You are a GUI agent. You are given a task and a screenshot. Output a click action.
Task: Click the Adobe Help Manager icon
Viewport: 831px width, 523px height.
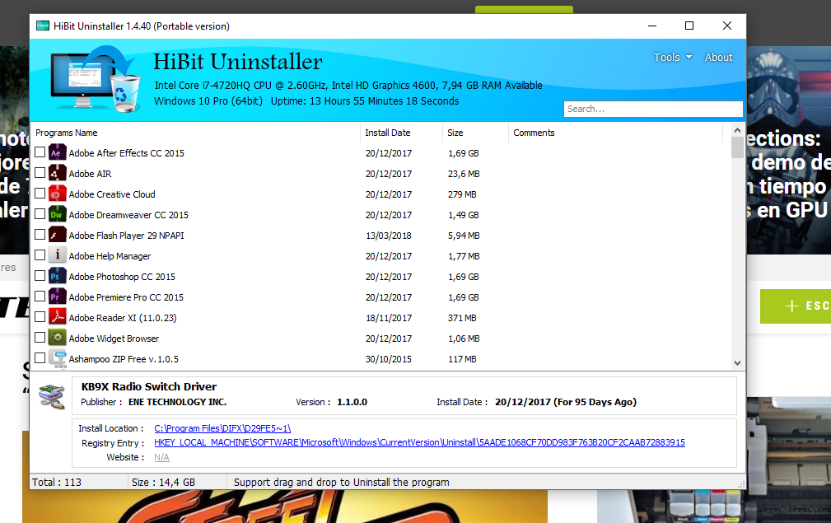57,255
